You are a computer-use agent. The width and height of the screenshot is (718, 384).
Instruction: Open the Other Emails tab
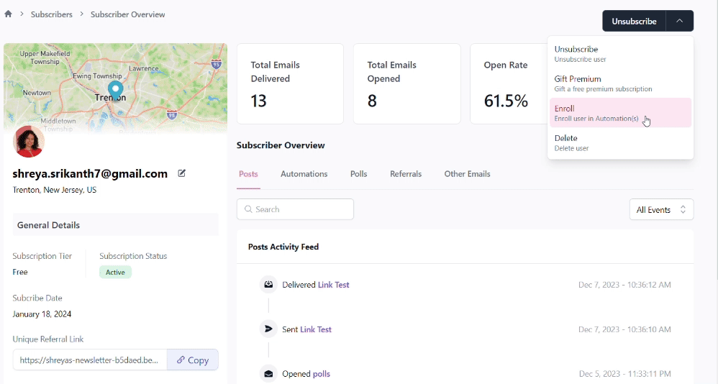467,174
